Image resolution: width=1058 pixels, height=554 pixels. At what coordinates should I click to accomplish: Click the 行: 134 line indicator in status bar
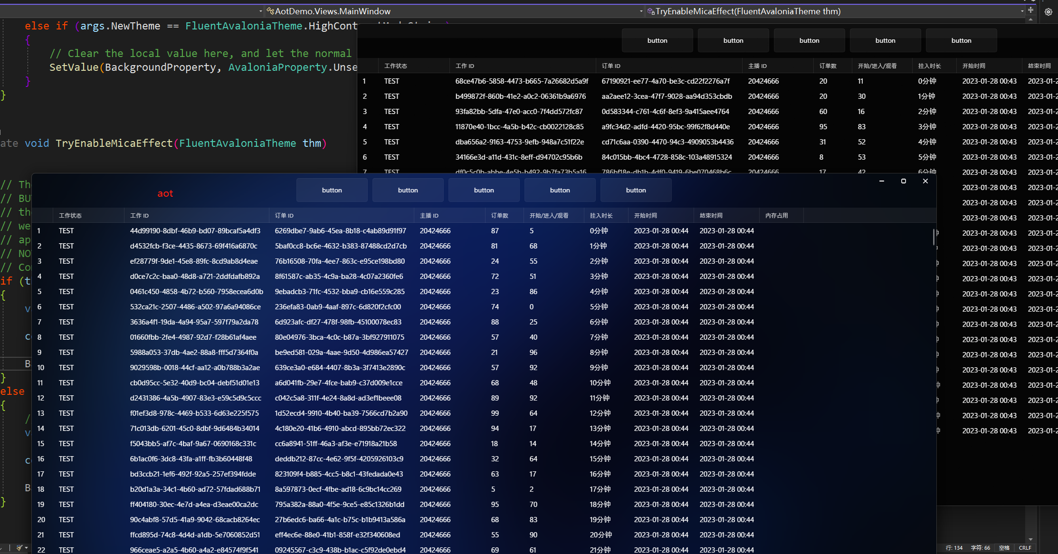954,547
